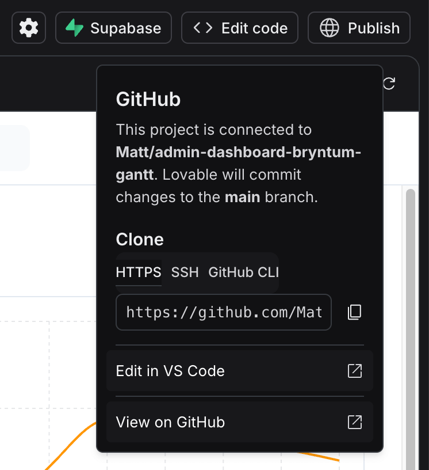Click external-link icon next to Edit in VS Code
Screen dimensions: 429x470
pos(355,371)
